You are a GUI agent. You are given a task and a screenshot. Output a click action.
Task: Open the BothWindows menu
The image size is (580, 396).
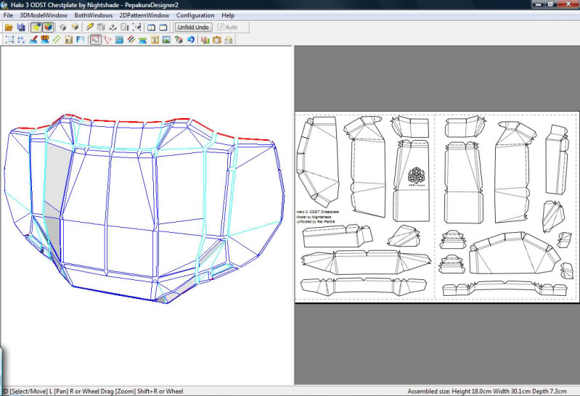pyautogui.click(x=93, y=15)
